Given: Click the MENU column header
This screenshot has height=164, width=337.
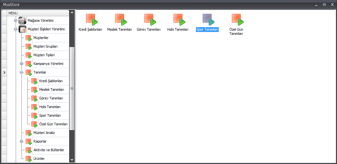Looking at the screenshot, I should click(38, 13).
